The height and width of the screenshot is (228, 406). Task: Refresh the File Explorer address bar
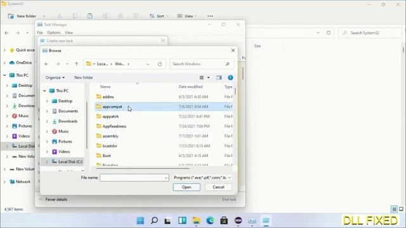tap(329, 33)
